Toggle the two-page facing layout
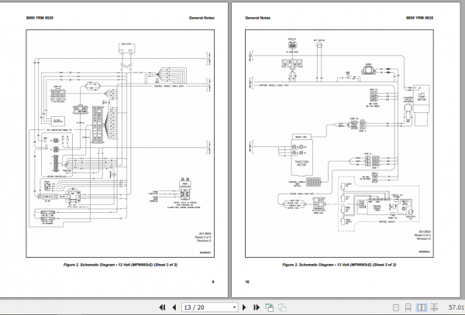The image size is (465, 315). coord(422,307)
